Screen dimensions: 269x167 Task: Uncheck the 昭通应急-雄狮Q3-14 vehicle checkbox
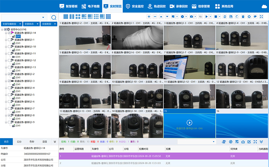10,33
